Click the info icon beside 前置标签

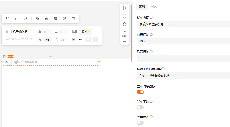pos(151,34)
